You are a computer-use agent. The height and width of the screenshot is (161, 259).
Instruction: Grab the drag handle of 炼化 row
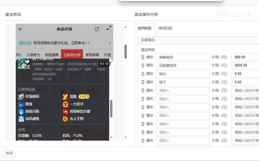[143, 74]
